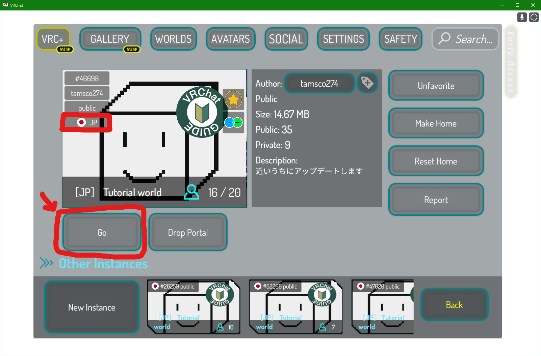541x356 pixels.
Task: Click the Early Access side label
Action: pyautogui.click(x=511, y=62)
